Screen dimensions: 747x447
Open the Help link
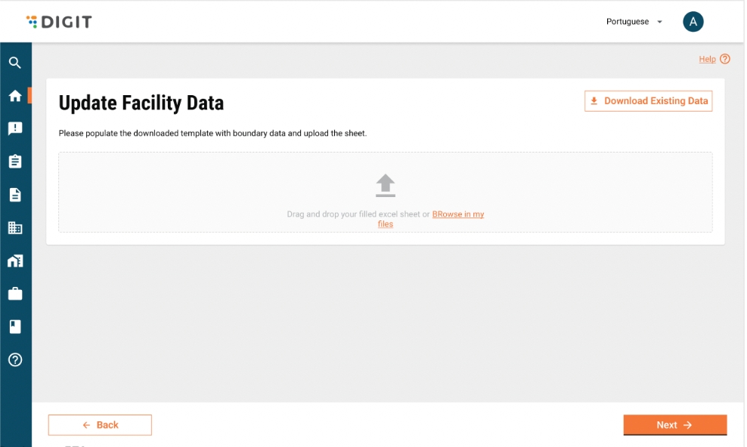(707, 59)
